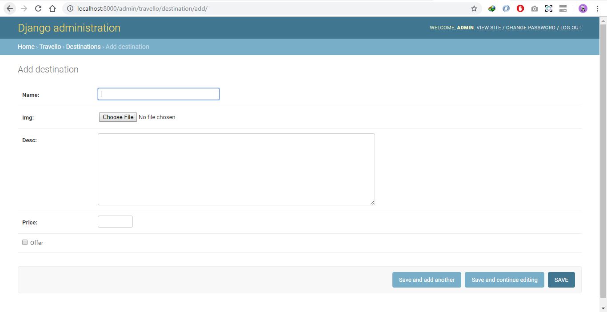Reload the page
Screen dimensions: 607x312
click(38, 8)
